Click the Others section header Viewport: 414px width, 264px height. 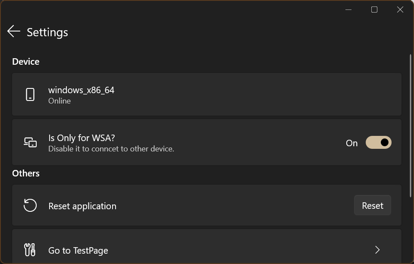click(25, 173)
